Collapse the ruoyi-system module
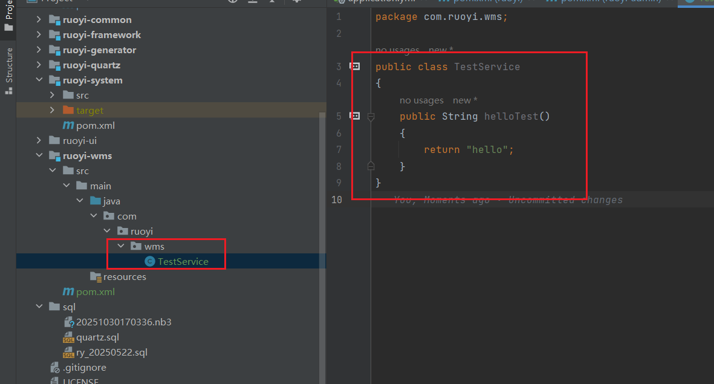Image resolution: width=714 pixels, height=384 pixels. click(x=39, y=80)
